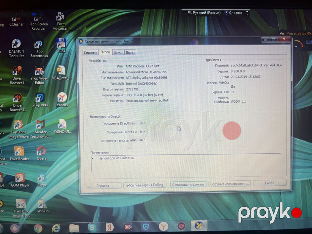Open the CCleaner desktop shortcut
This screenshot has height=234, width=312.
[x=16, y=21]
